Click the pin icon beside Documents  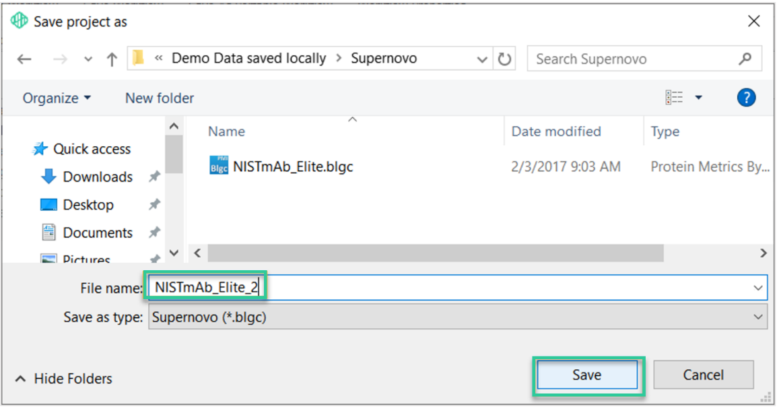point(154,232)
